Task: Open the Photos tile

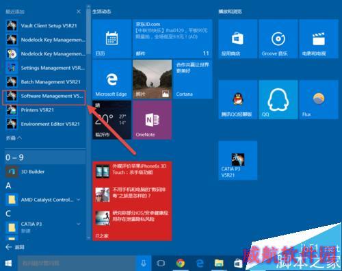Action: pos(153,79)
